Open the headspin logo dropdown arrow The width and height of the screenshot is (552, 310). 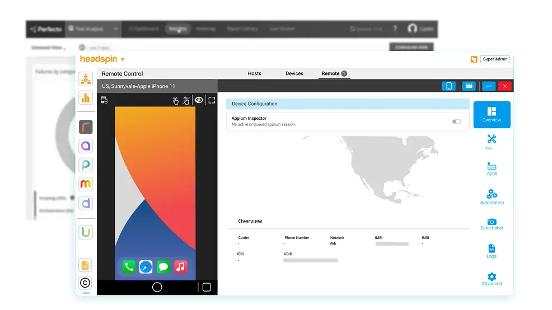(x=123, y=59)
